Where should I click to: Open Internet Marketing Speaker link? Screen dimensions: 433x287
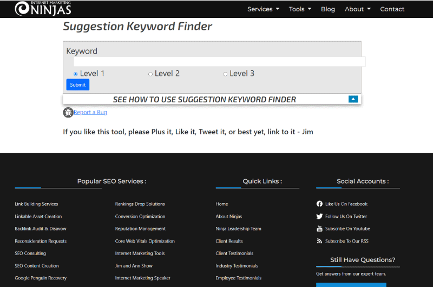tap(142, 278)
